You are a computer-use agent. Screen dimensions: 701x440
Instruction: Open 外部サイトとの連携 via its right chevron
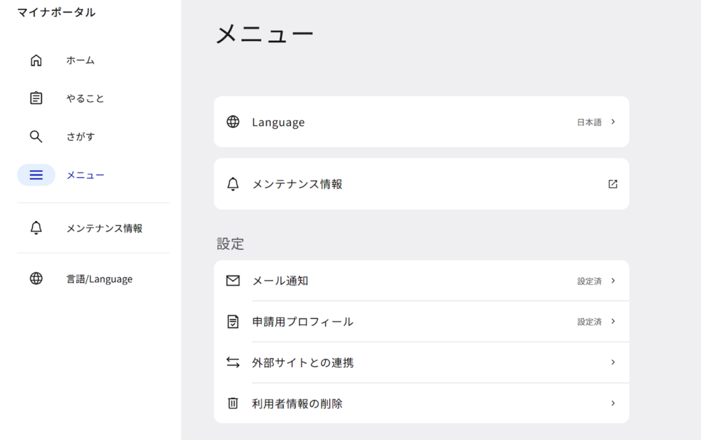(x=613, y=362)
